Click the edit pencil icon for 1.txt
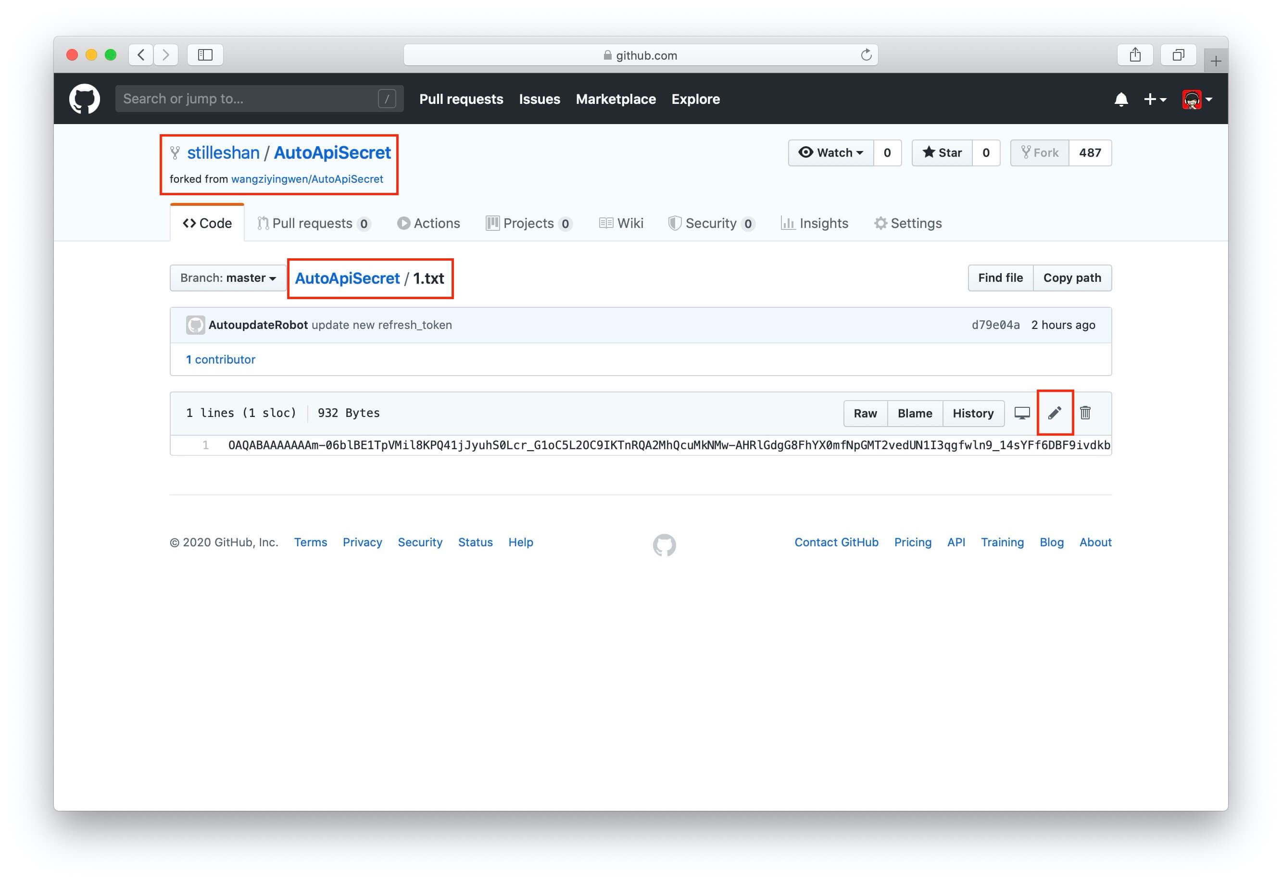This screenshot has height=882, width=1282. 1055,413
